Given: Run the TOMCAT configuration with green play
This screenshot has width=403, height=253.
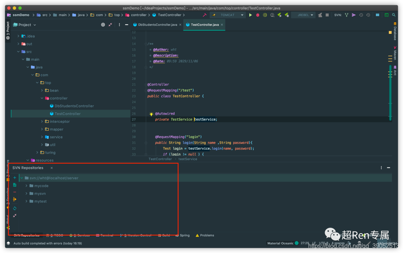Looking at the screenshot, I should click(250, 15).
